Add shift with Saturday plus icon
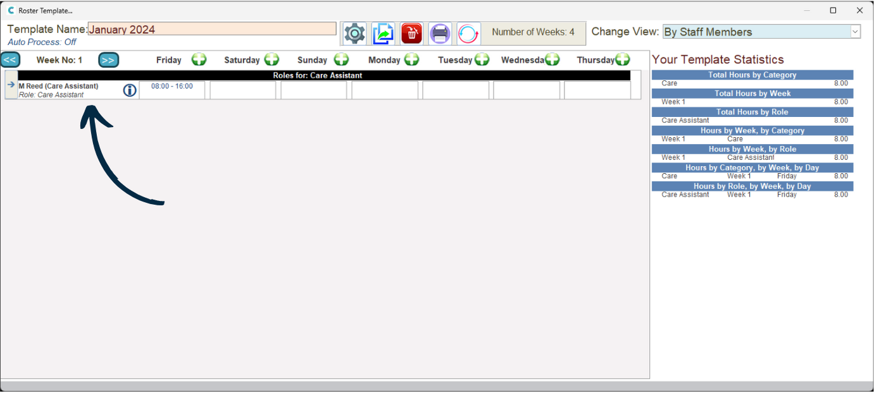Screen dimensions: 874x393 (x=272, y=59)
